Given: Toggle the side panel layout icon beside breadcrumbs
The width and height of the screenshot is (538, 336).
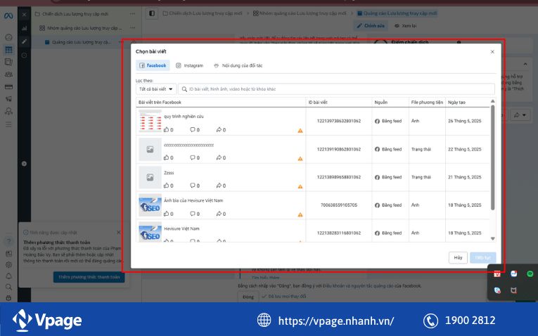Looking at the screenshot, I should (152, 13).
